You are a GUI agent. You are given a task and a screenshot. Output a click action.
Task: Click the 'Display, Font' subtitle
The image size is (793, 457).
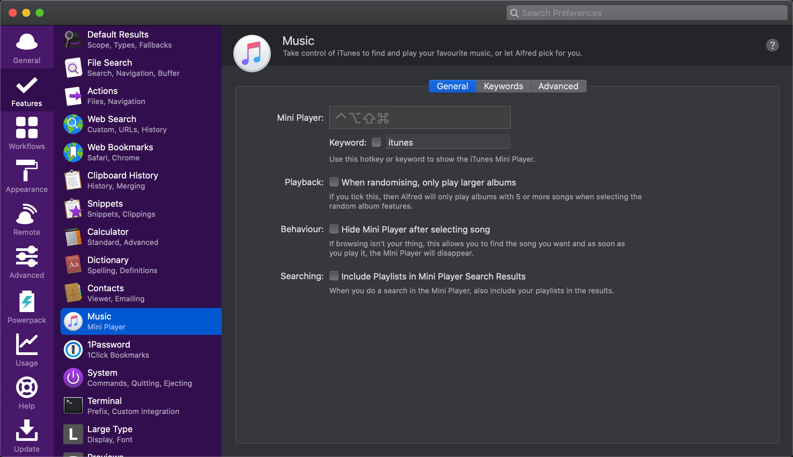click(110, 440)
